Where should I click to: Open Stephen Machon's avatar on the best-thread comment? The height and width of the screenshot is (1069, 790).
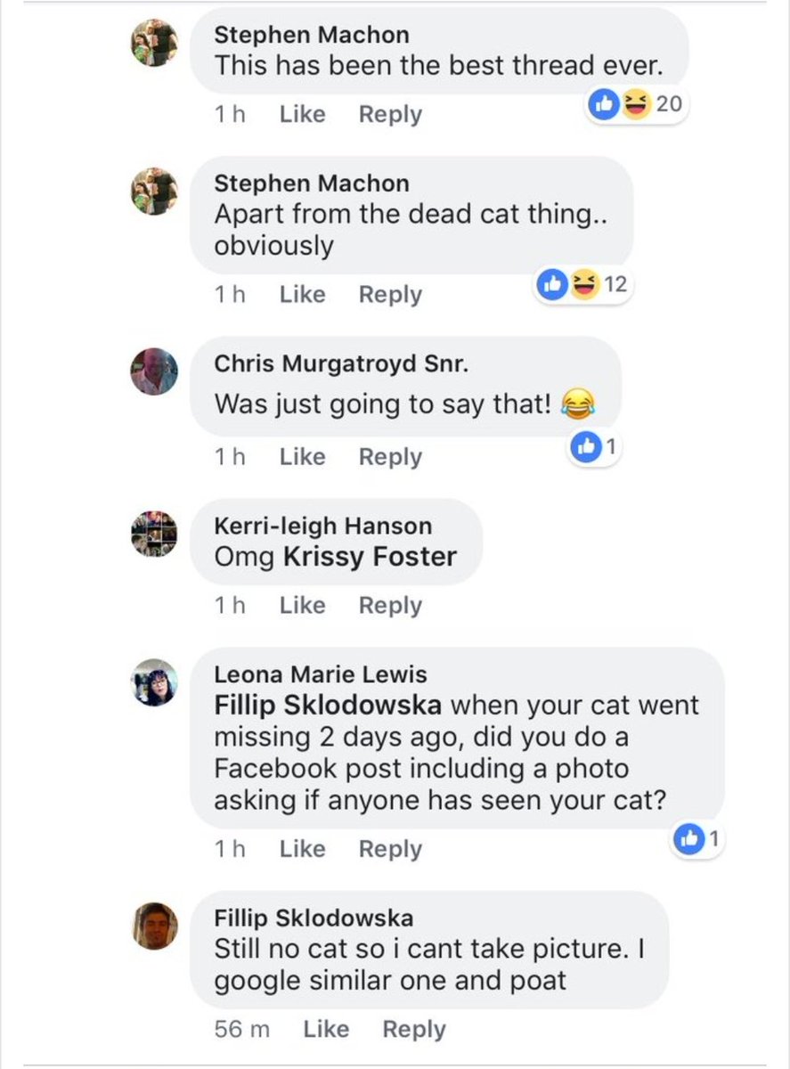click(x=154, y=43)
